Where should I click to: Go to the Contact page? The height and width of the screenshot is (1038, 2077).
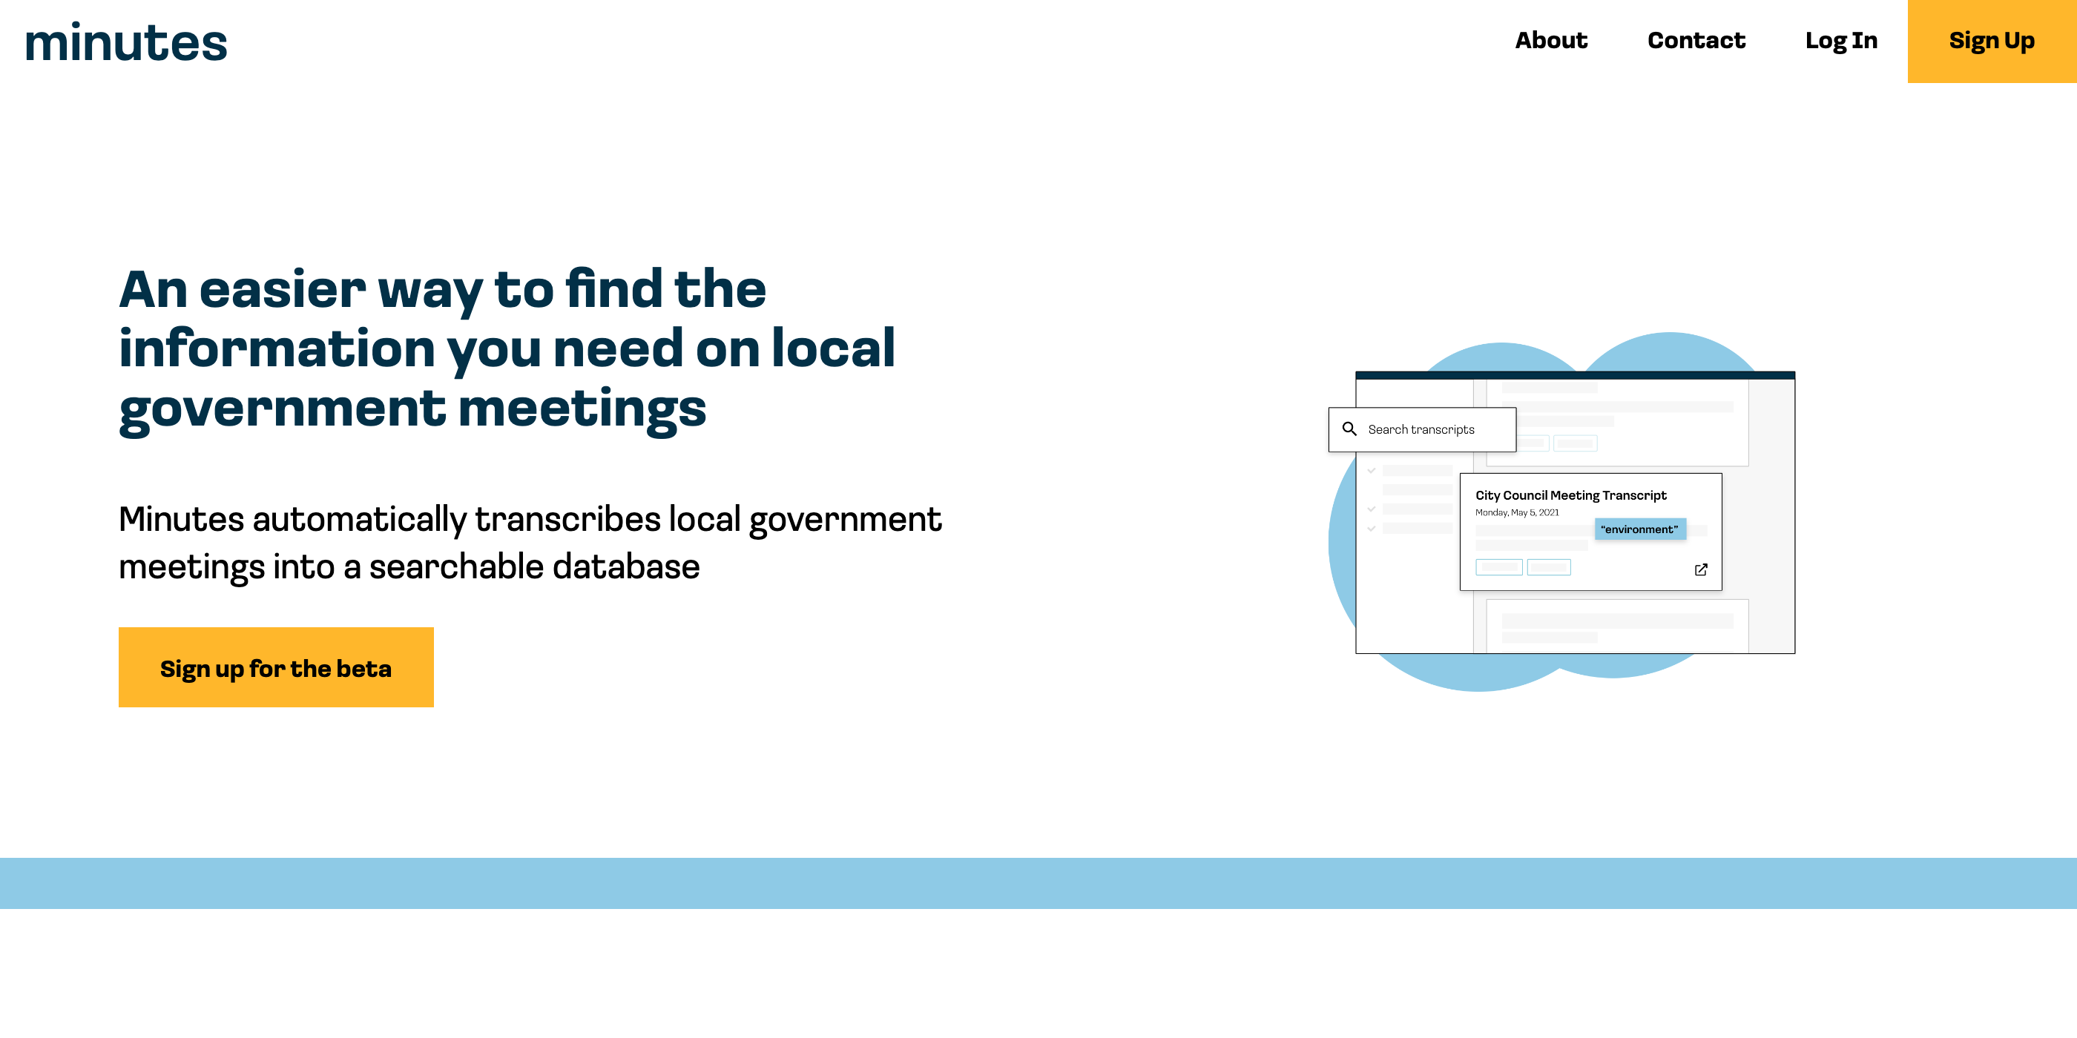1696,40
